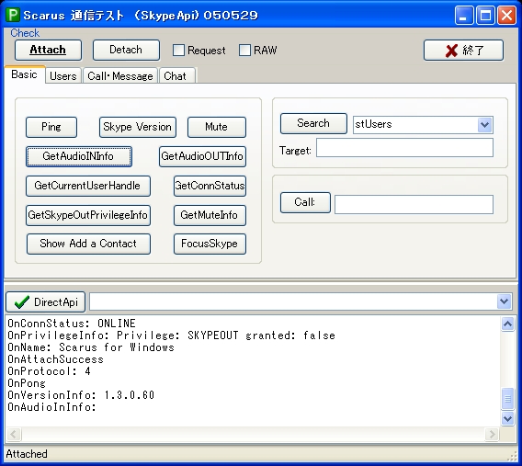Switch to the Basic tab
Image resolution: width=522 pixels, height=466 pixels.
pos(24,74)
